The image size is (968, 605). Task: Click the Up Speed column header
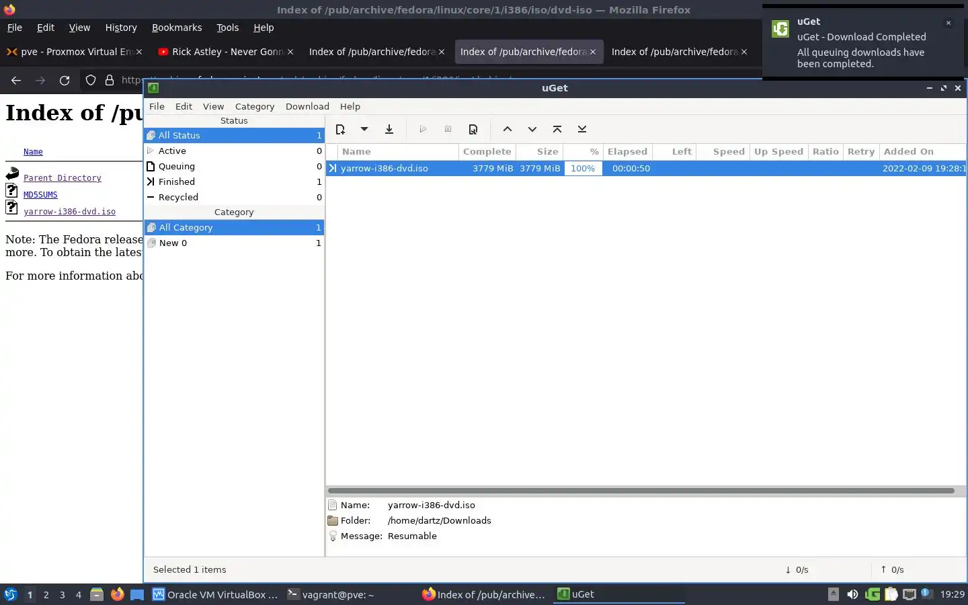778,151
